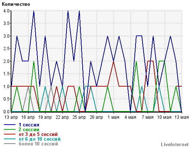Select the '2 сессии' legend label
The height and width of the screenshot is (148, 191).
point(29,129)
